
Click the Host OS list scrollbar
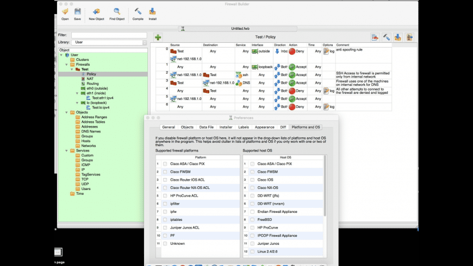[325, 186]
